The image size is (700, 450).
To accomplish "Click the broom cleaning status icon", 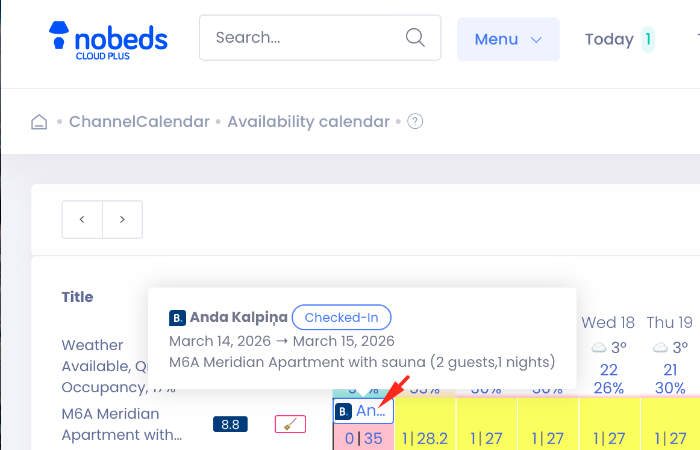I will (x=290, y=424).
